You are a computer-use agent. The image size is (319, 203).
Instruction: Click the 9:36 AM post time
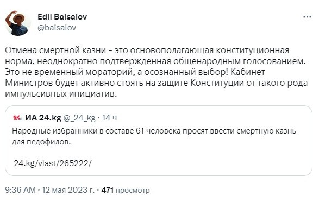point(20,190)
